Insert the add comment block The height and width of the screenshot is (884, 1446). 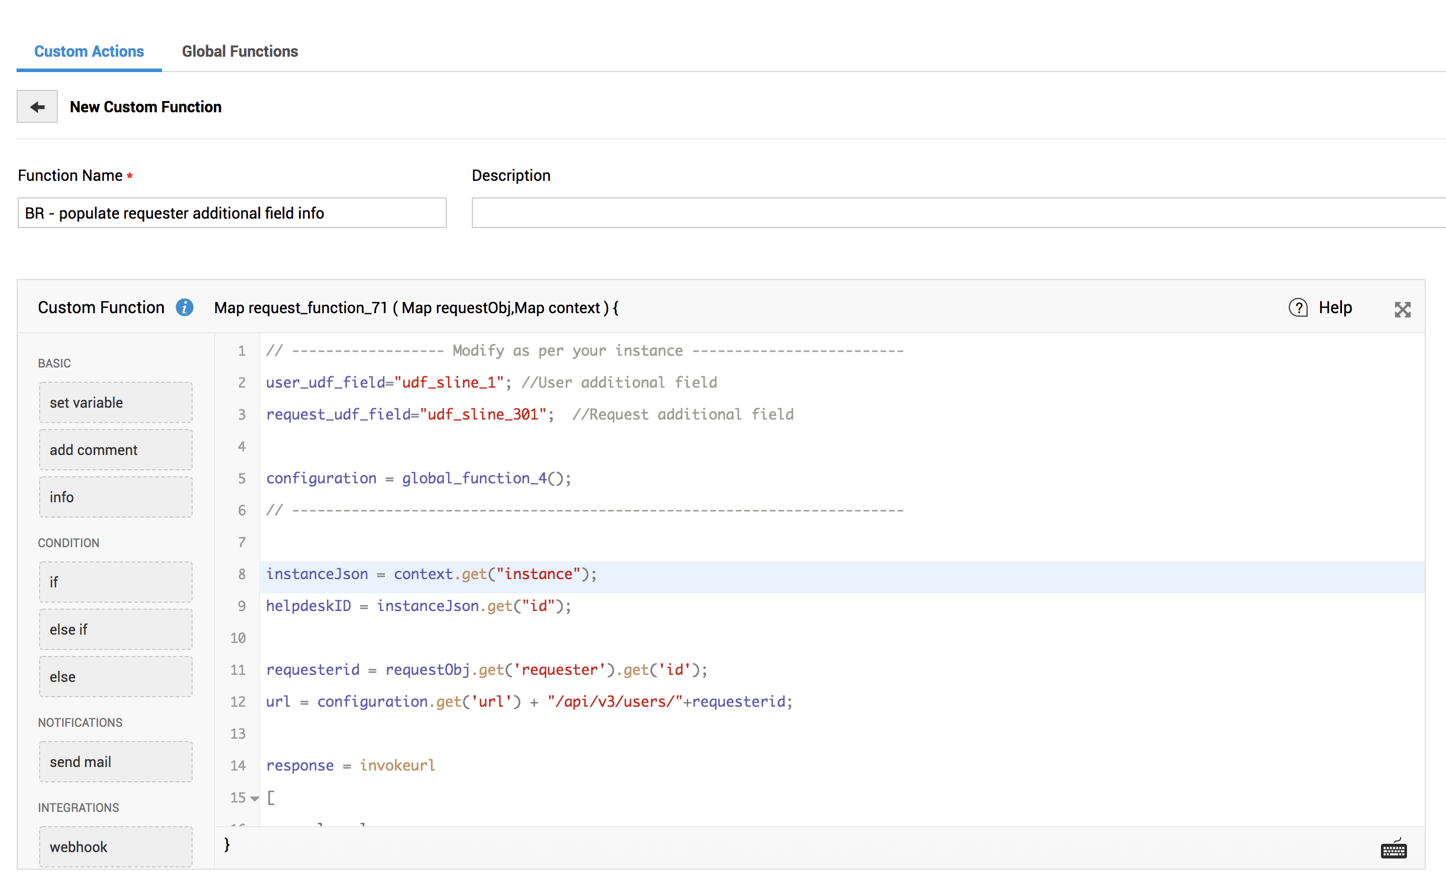pos(116,450)
